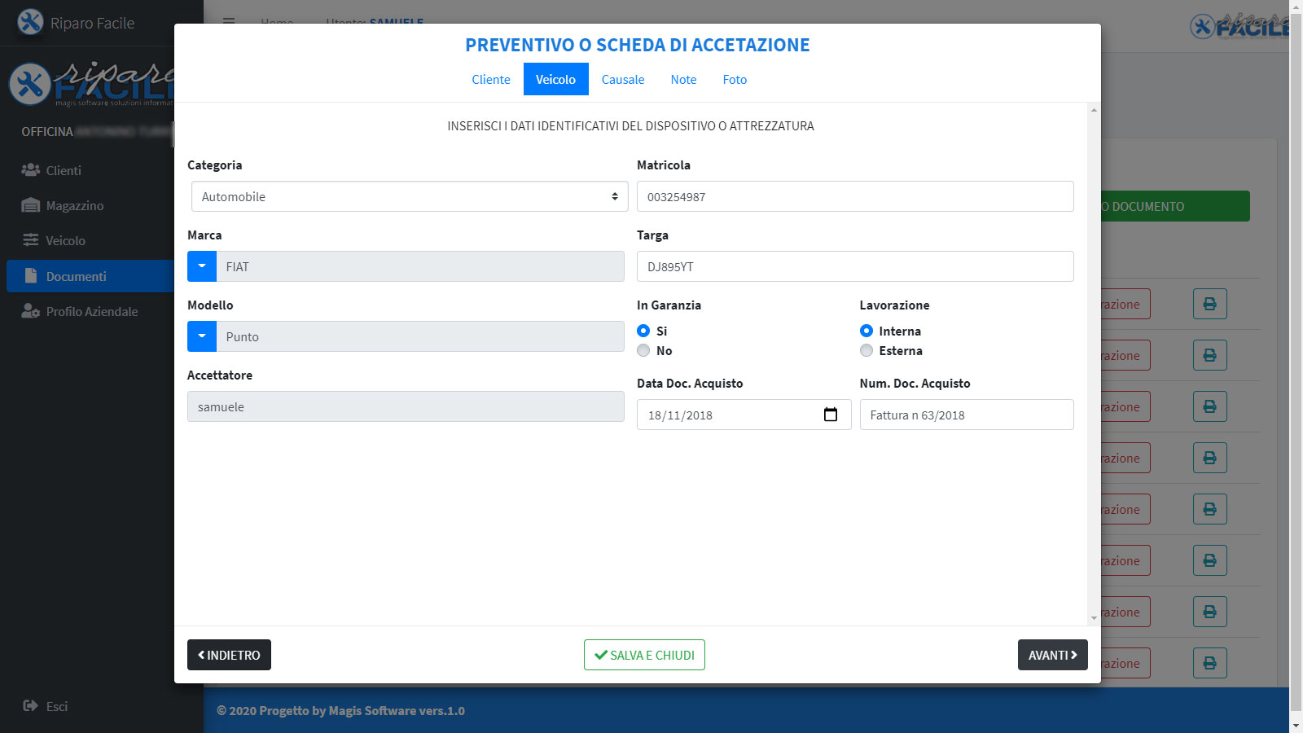Click the checkmark icon on Salva e Chiudi

point(601,655)
